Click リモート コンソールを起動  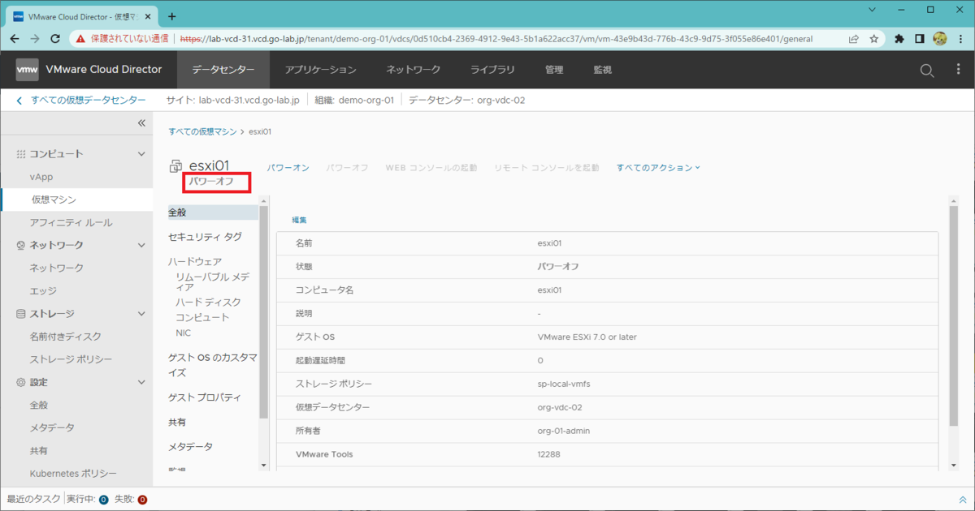coord(547,168)
